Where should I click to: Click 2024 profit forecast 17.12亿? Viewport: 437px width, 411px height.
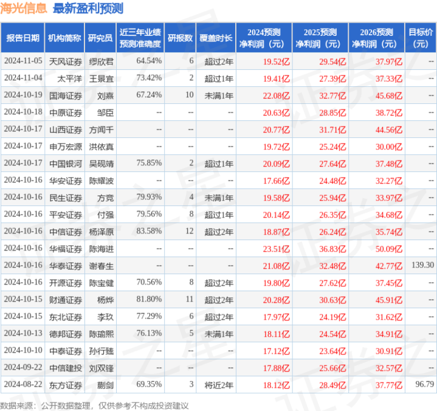click(x=277, y=351)
